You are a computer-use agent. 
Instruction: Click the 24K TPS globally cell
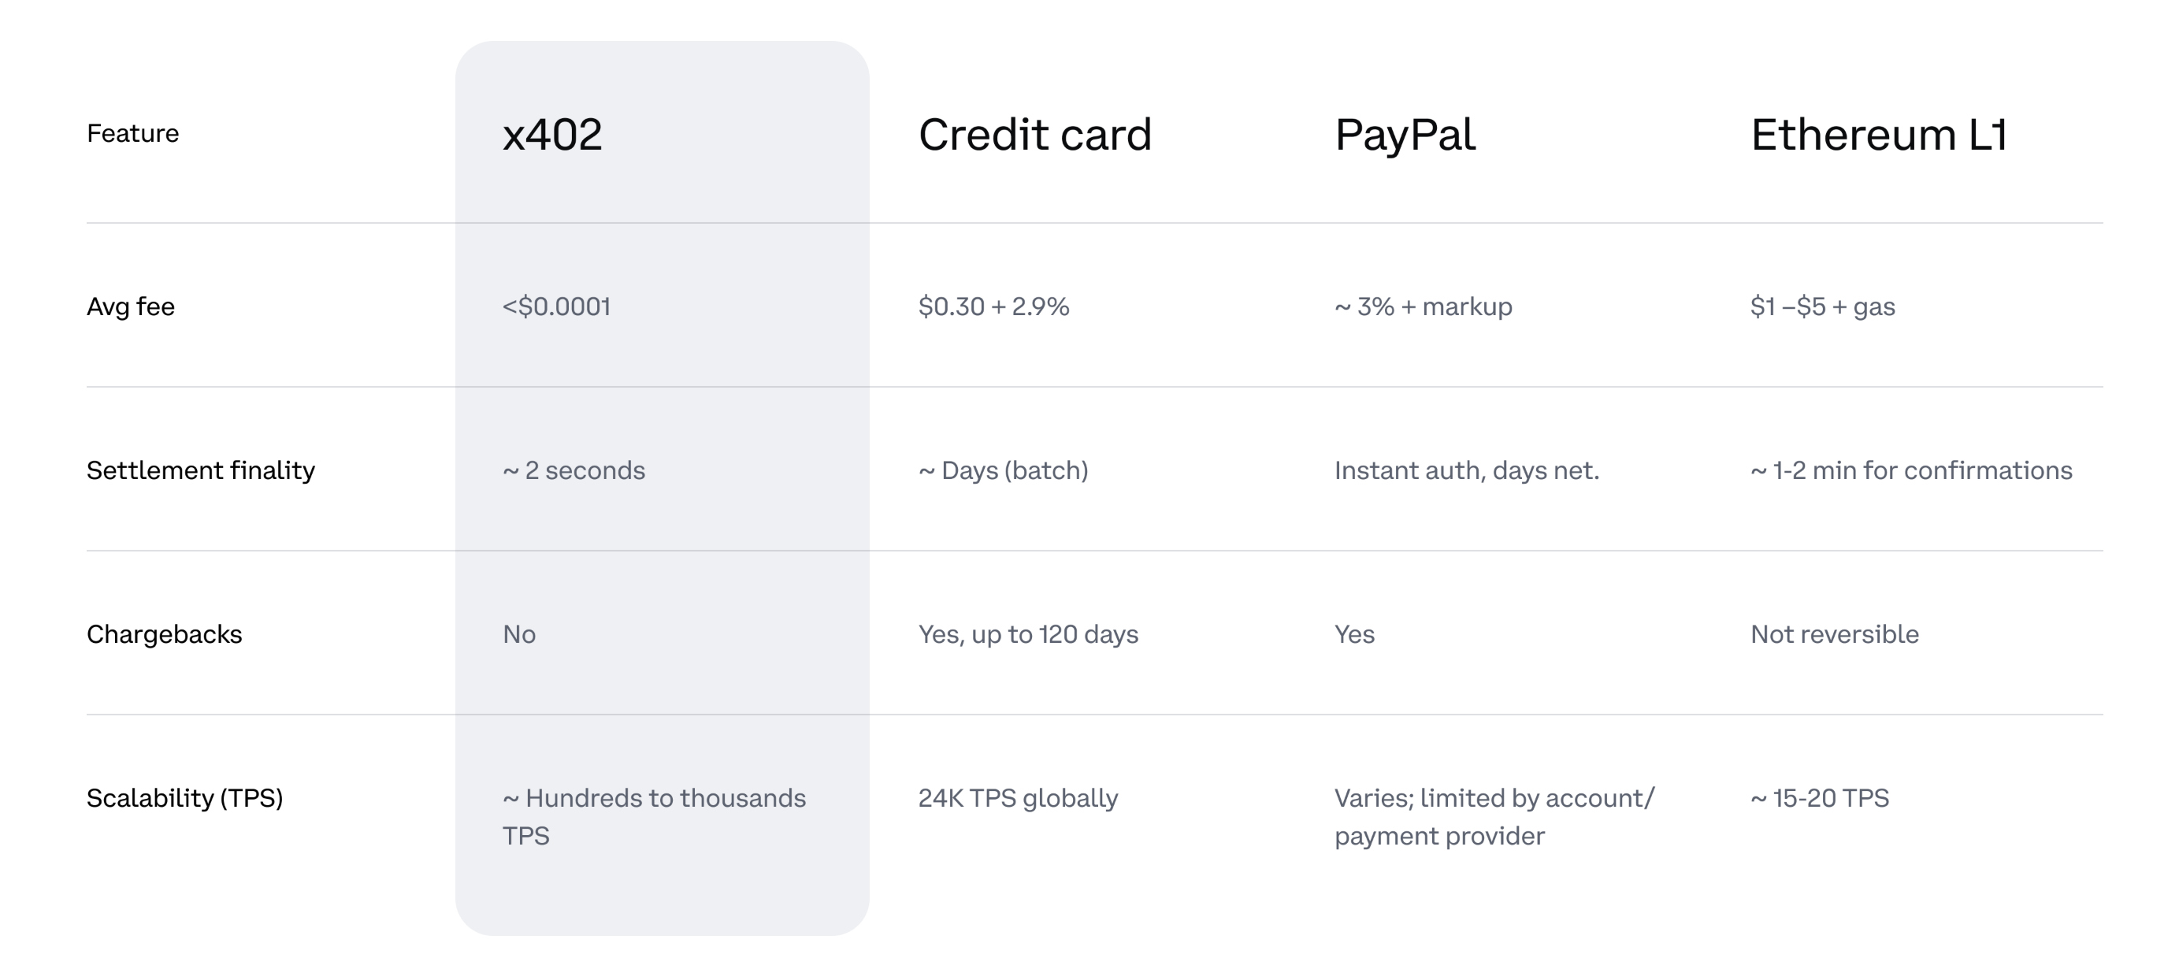click(x=1018, y=798)
